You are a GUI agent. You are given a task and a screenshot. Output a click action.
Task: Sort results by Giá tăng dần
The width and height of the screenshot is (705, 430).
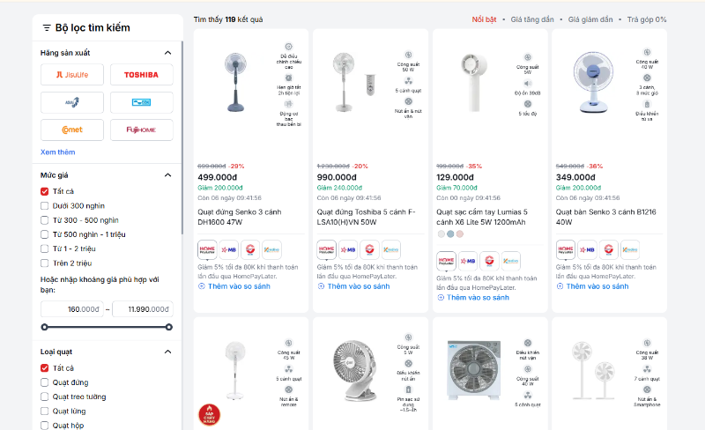532,19
